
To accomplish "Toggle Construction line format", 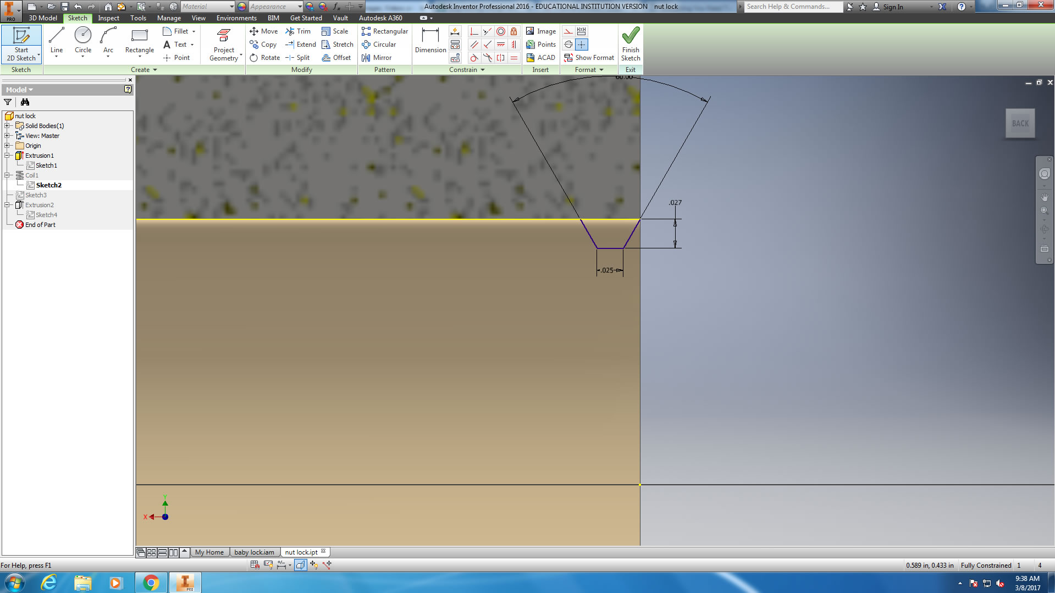I will click(x=568, y=31).
